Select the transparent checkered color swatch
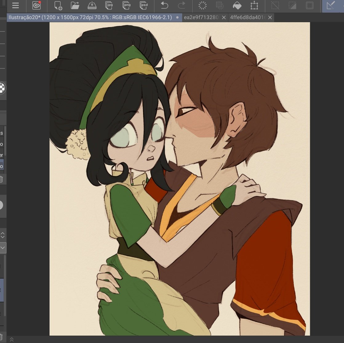 pyautogui.click(x=2, y=88)
